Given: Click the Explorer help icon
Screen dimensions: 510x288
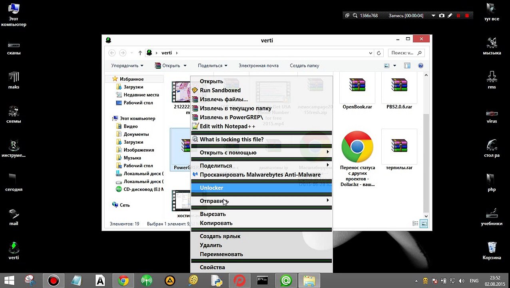Looking at the screenshot, I should (x=420, y=66).
